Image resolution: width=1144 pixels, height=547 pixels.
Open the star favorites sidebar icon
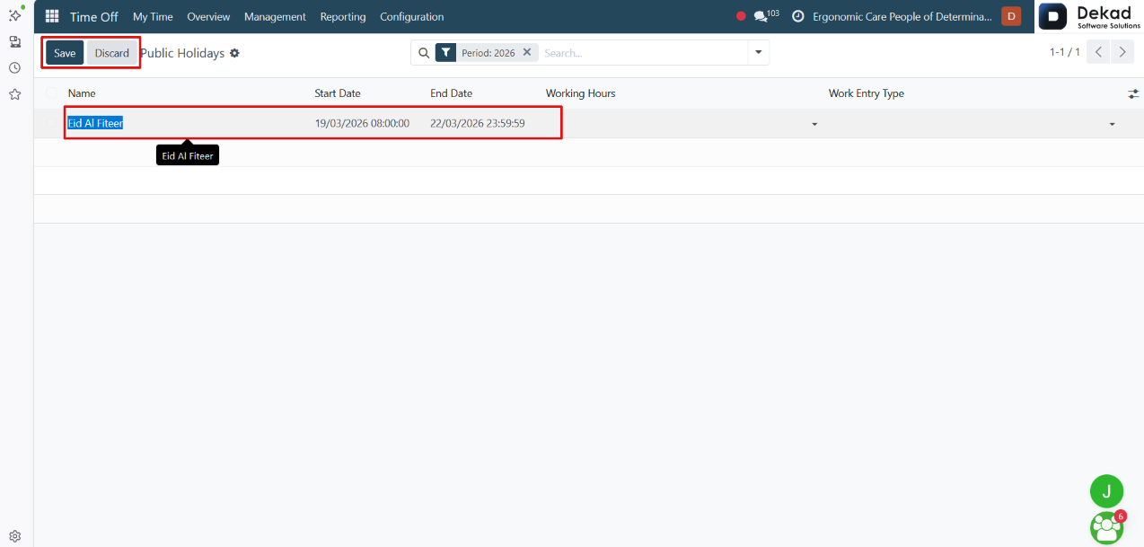click(x=14, y=93)
